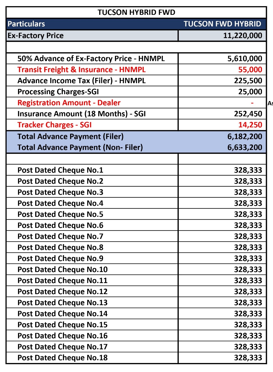Click the Tracker Charges - SGI label
Image resolution: width=273 pixels, height=372 pixels.
click(x=54, y=125)
